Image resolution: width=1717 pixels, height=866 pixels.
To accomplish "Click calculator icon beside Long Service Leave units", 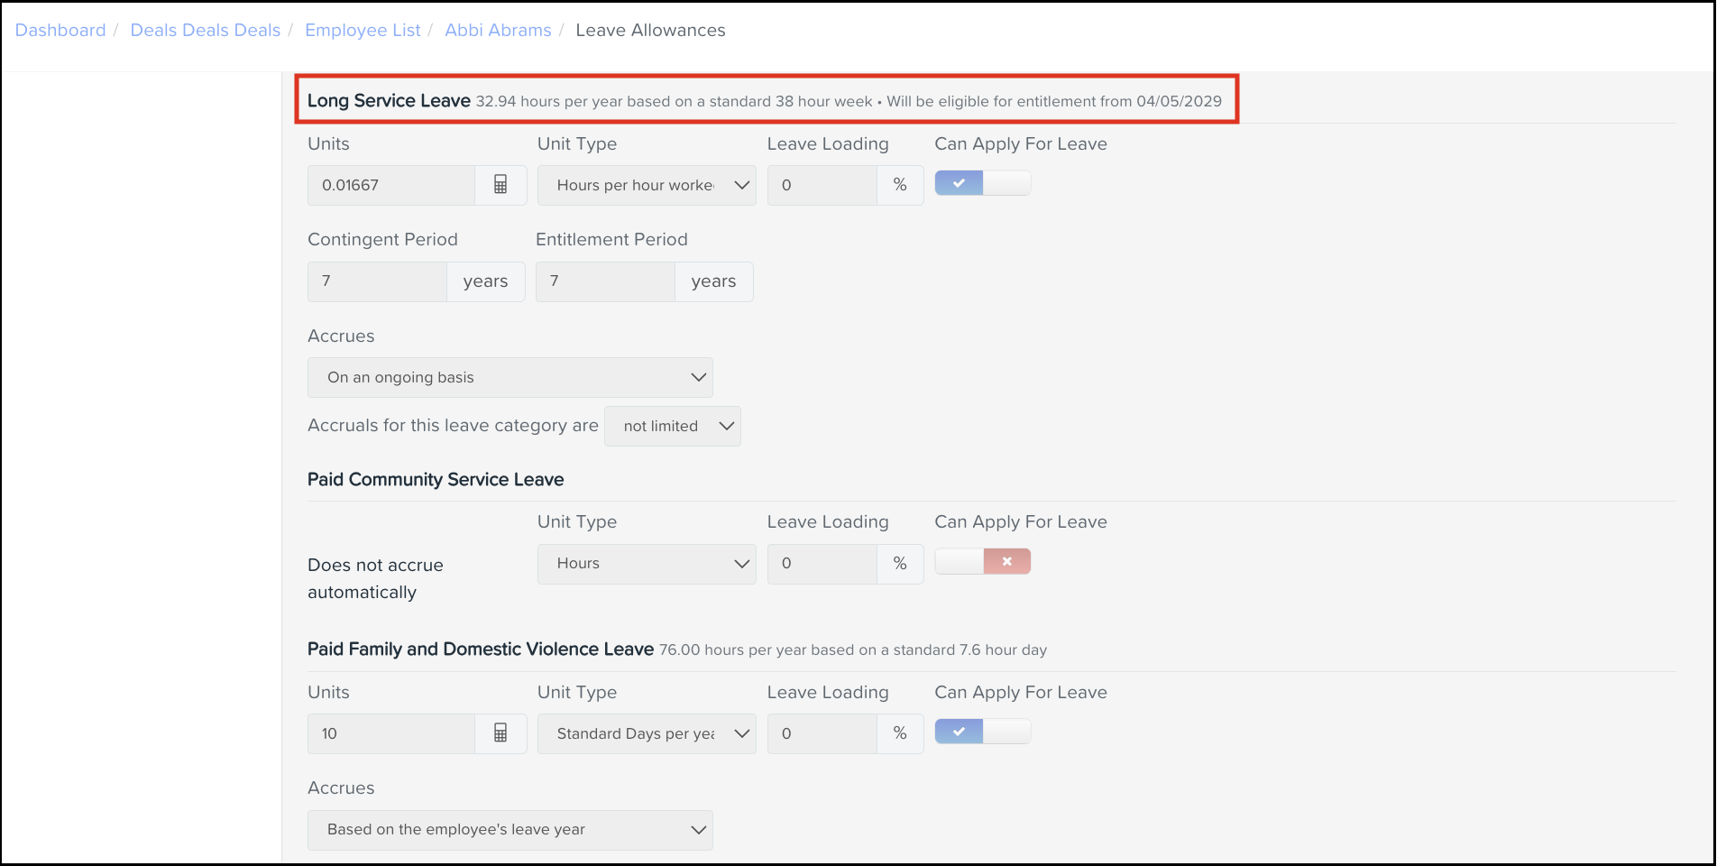I will (500, 185).
